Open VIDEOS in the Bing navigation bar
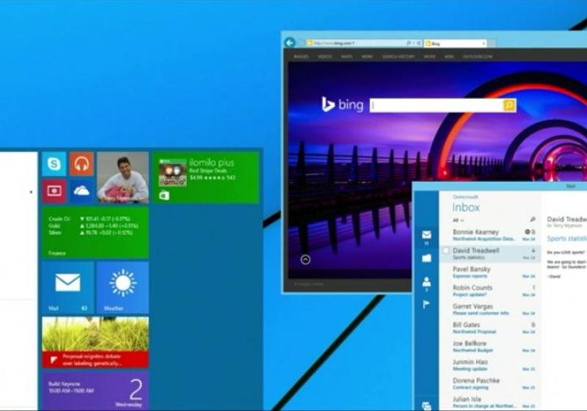The image size is (587, 411). point(324,57)
